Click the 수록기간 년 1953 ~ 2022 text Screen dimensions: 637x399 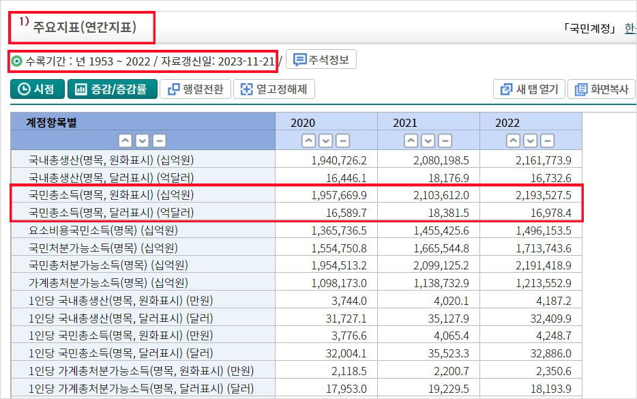click(88, 61)
